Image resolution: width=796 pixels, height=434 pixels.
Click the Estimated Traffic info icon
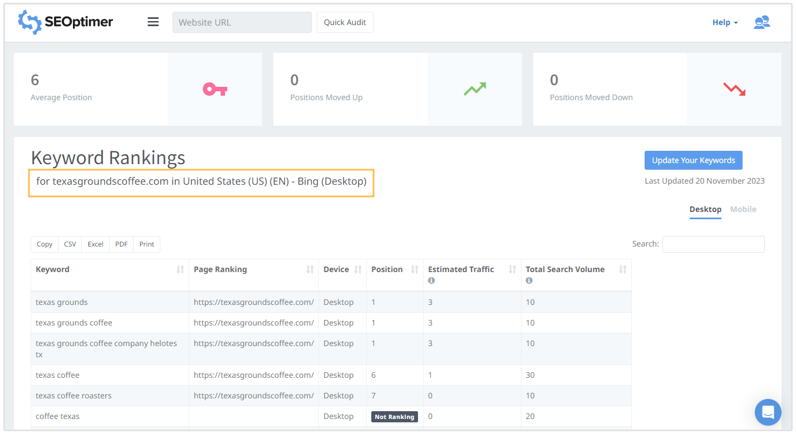point(431,280)
